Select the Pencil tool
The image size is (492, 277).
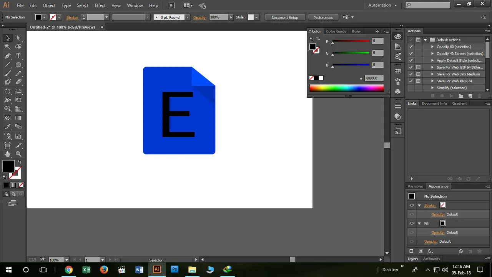[x=18, y=73]
